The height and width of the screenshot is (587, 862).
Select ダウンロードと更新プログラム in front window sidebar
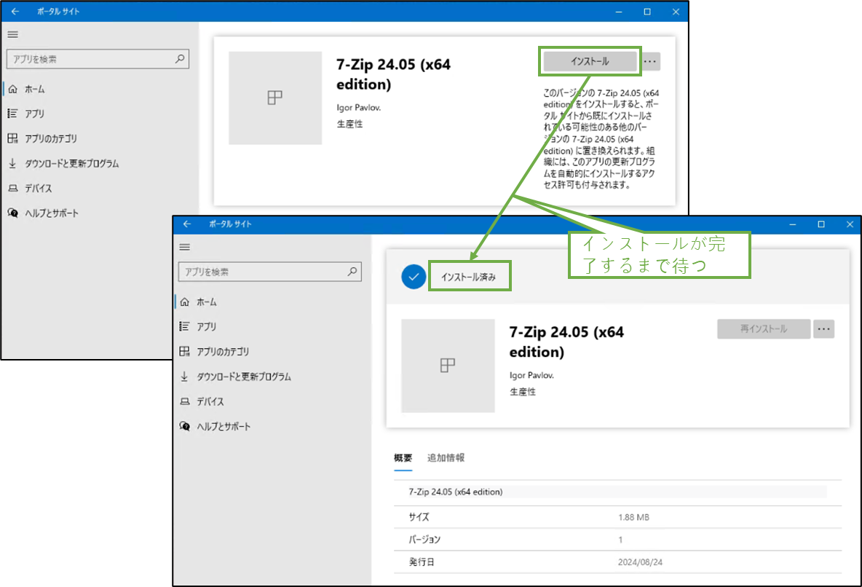(244, 377)
